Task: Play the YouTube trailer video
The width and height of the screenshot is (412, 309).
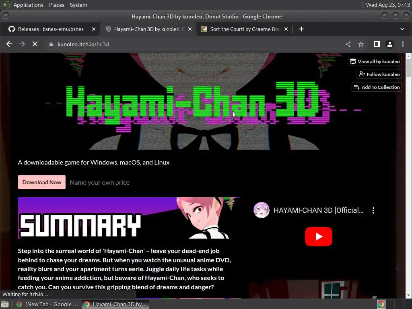Action: [319, 237]
